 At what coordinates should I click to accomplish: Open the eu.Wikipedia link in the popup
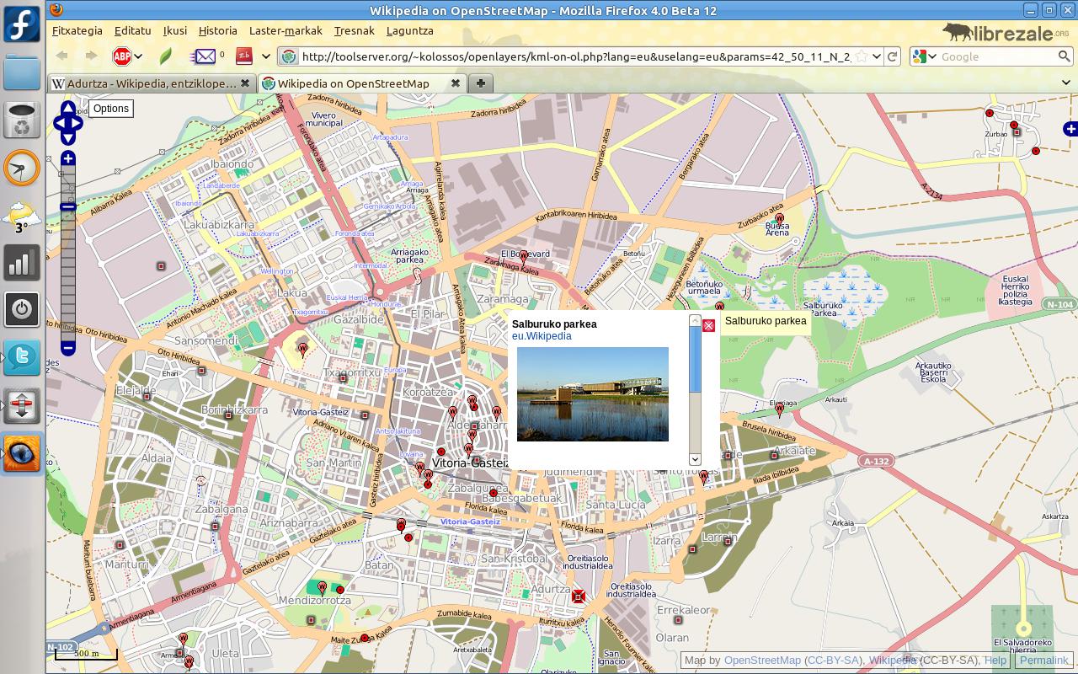(542, 336)
